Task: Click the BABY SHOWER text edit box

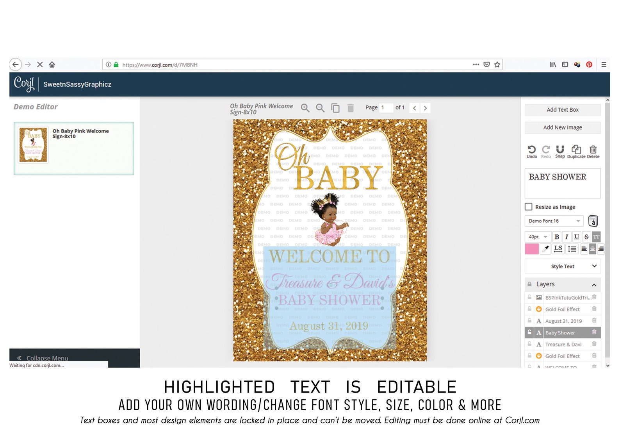Action: [x=563, y=183]
